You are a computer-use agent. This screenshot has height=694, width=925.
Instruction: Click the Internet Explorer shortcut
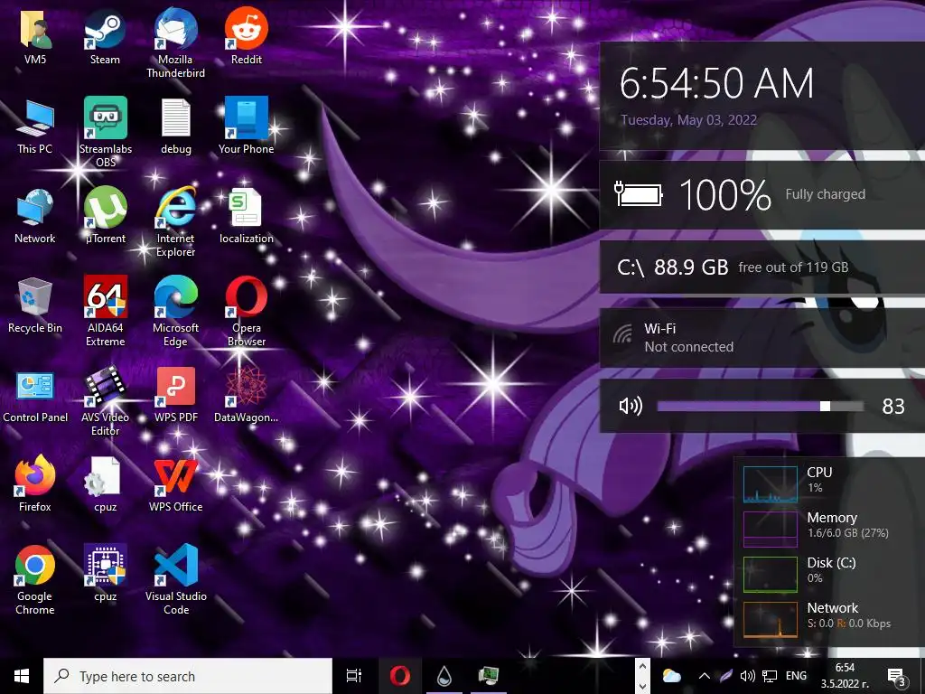176,222
